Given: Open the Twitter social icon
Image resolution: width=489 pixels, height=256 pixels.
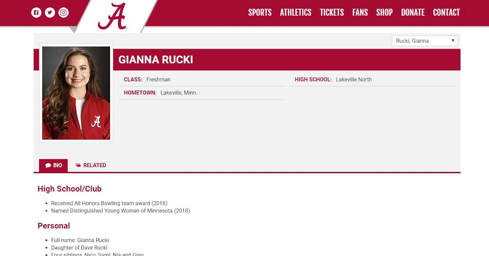Looking at the screenshot, I should pyautogui.click(x=50, y=13).
